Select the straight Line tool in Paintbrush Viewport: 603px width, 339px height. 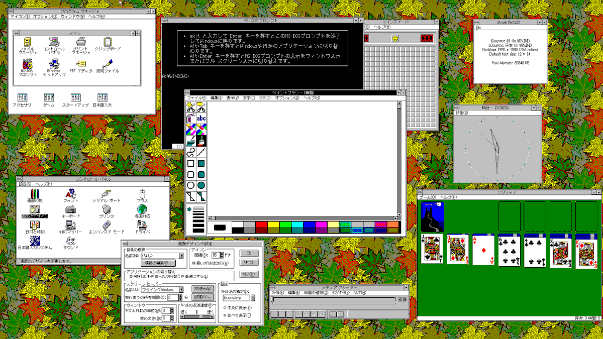(201, 152)
